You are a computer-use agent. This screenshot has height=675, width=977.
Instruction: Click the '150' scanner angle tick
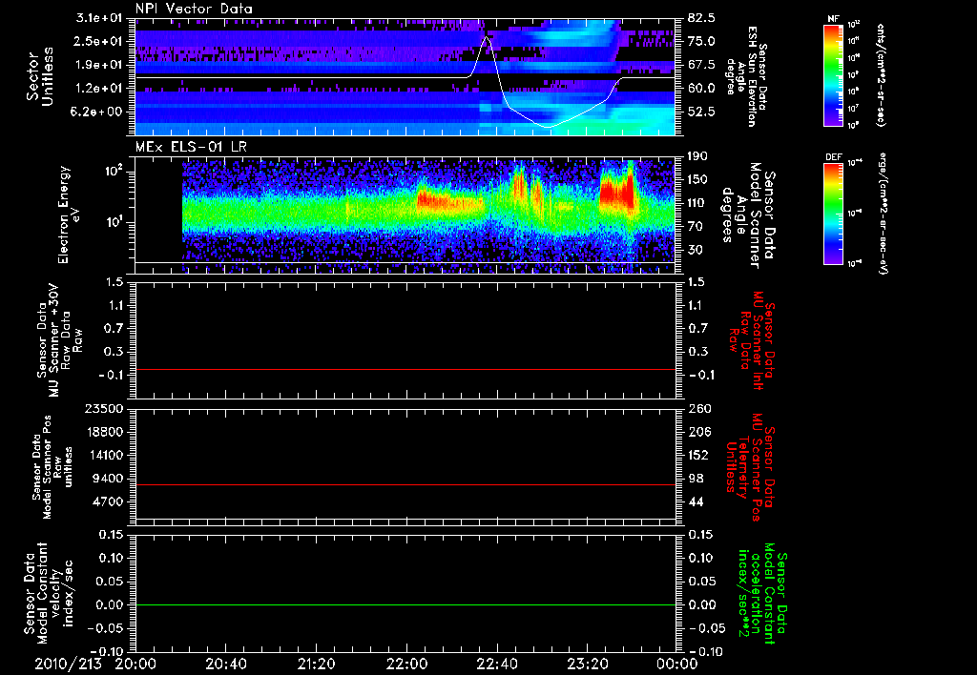pyautogui.click(x=697, y=179)
